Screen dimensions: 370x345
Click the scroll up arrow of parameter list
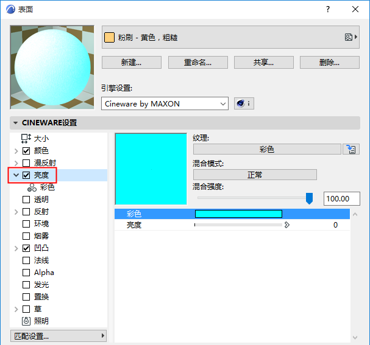pyautogui.click(x=355, y=214)
